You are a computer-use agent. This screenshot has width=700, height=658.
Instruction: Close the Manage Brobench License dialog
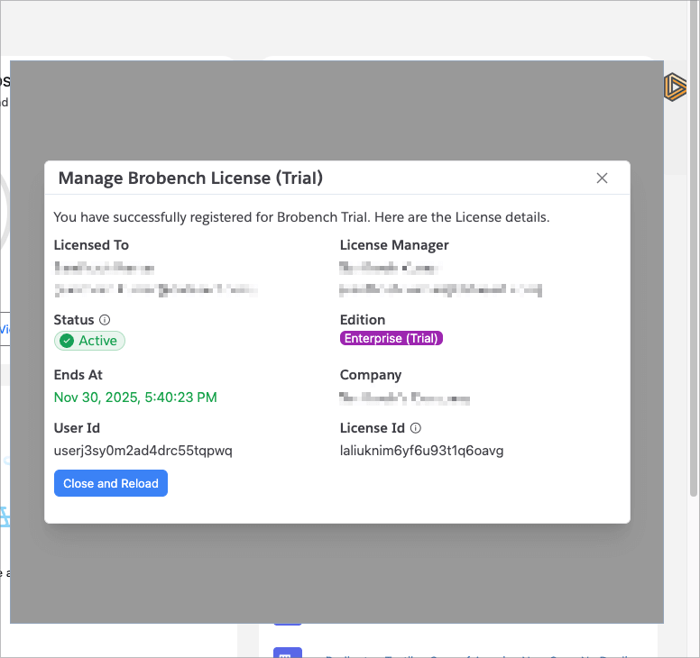tap(603, 178)
